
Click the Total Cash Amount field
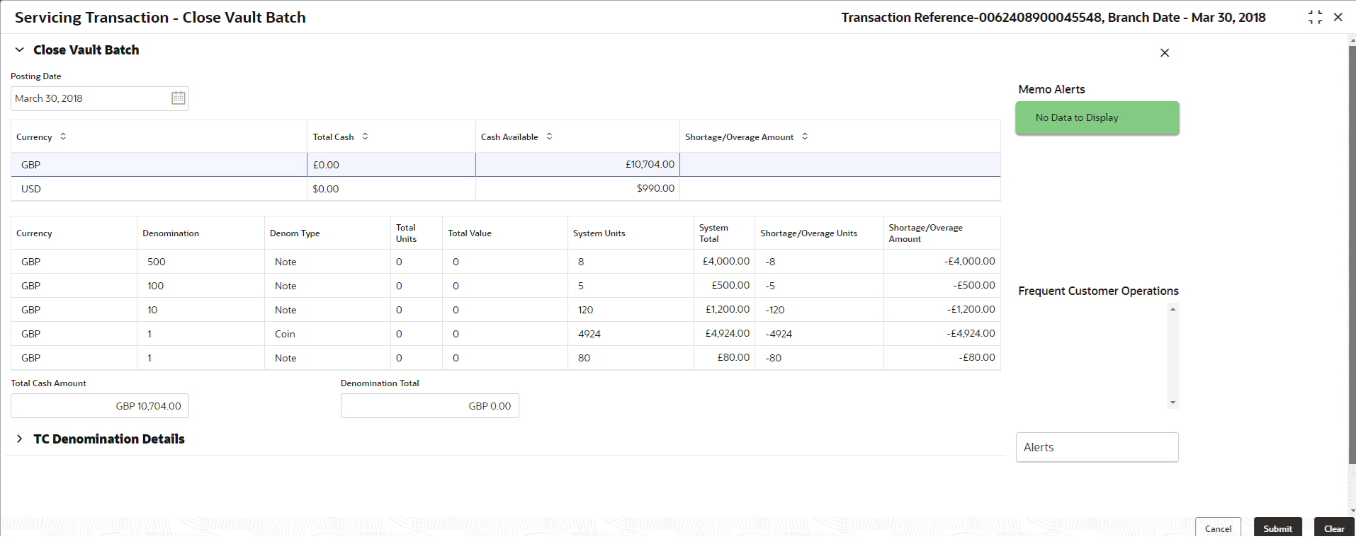(x=100, y=406)
